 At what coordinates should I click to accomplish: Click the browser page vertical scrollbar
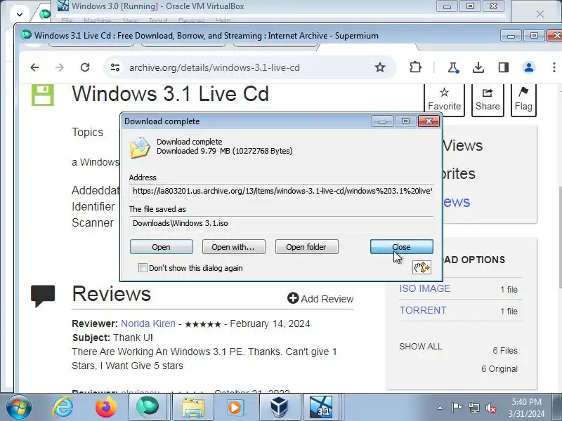point(559,236)
